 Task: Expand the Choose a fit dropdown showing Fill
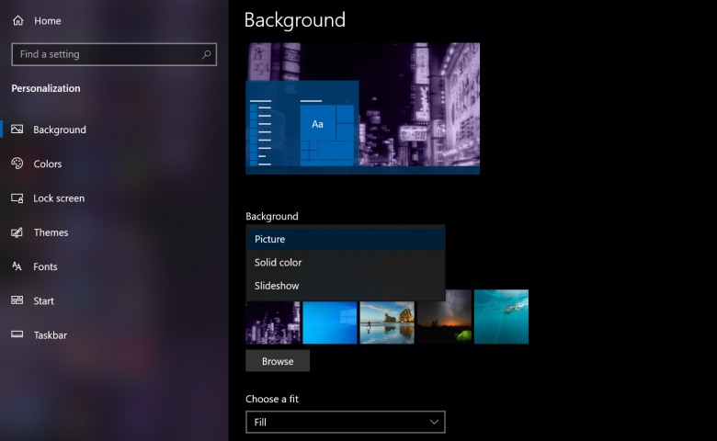(345, 422)
